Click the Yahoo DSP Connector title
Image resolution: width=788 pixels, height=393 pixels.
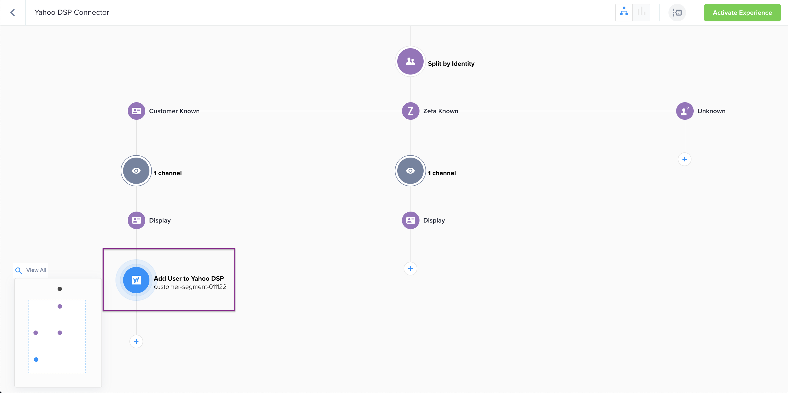pos(72,13)
